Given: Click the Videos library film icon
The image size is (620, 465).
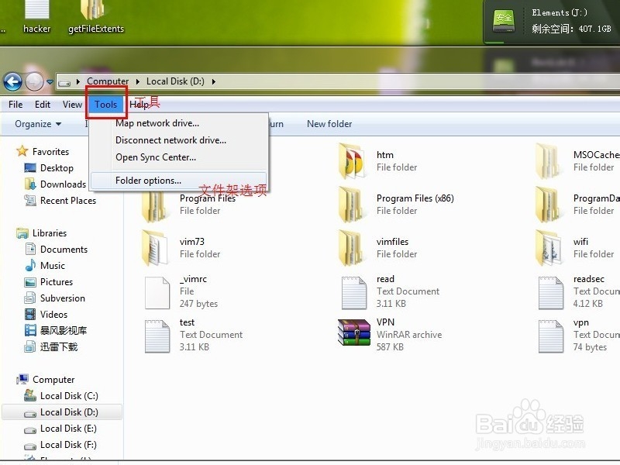Looking at the screenshot, I should [x=30, y=315].
